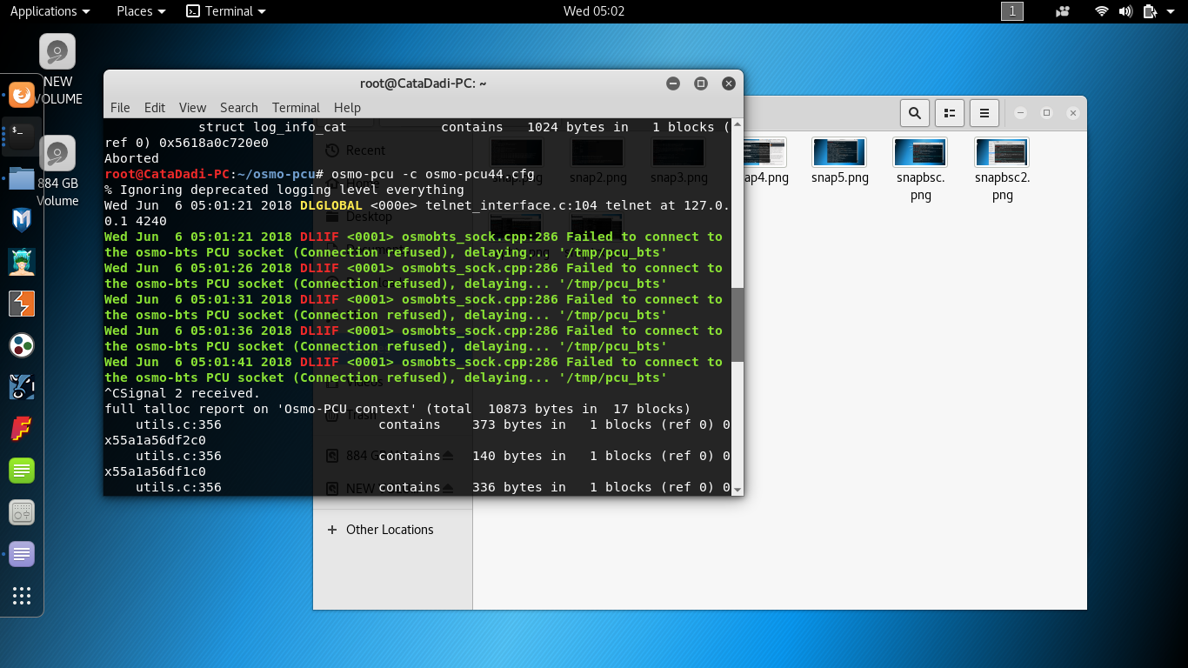Open the Help menu in the terminal
1188x668 pixels.
[x=347, y=108]
